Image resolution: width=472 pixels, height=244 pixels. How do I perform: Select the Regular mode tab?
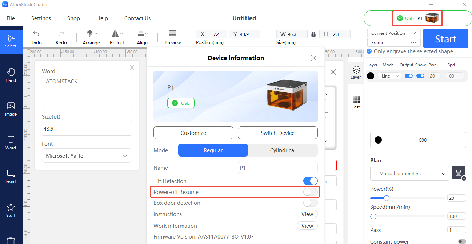click(213, 150)
